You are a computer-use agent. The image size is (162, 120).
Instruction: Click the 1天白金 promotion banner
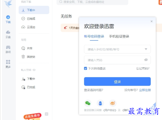70,28
